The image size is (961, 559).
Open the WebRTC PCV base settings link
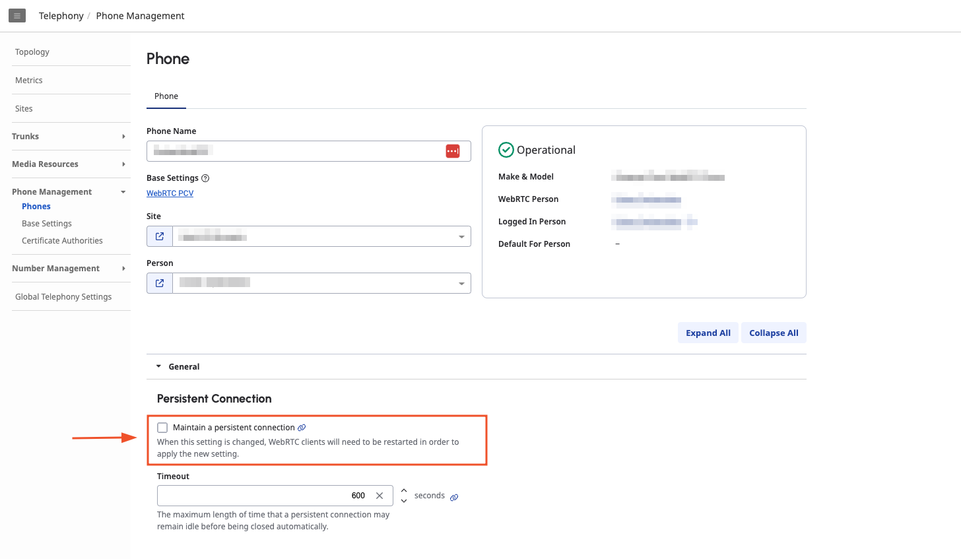click(170, 193)
